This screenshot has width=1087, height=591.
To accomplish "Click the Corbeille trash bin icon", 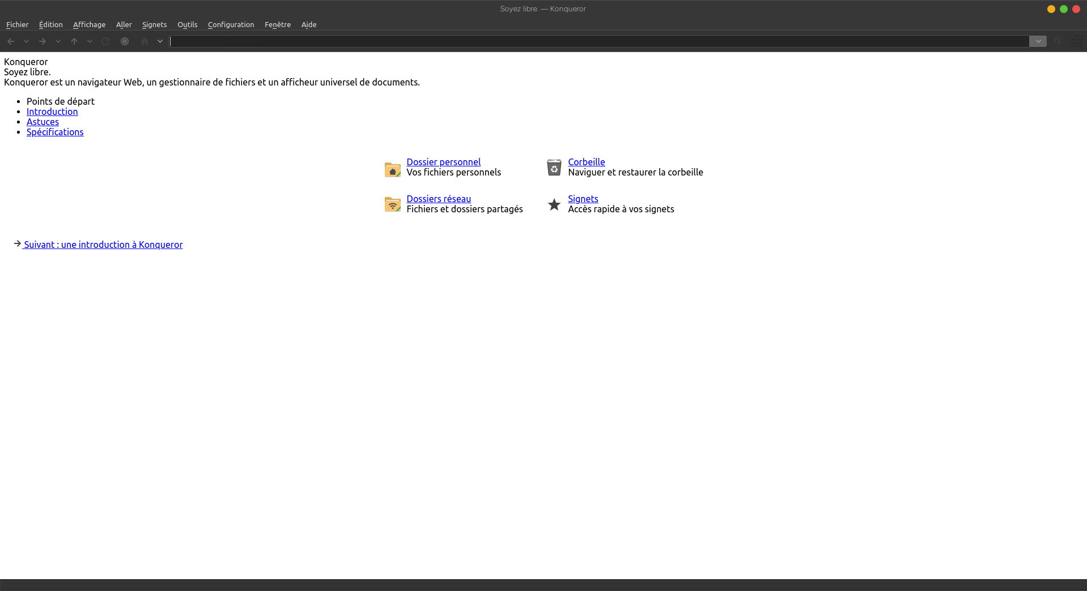I will pyautogui.click(x=554, y=168).
